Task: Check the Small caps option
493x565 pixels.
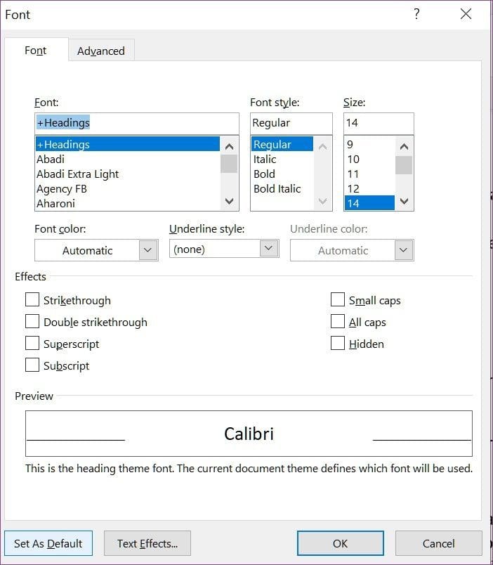Action: (338, 299)
